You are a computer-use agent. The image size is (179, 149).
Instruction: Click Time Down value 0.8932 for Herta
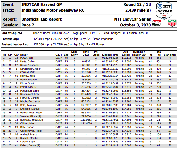click(x=86, y=61)
